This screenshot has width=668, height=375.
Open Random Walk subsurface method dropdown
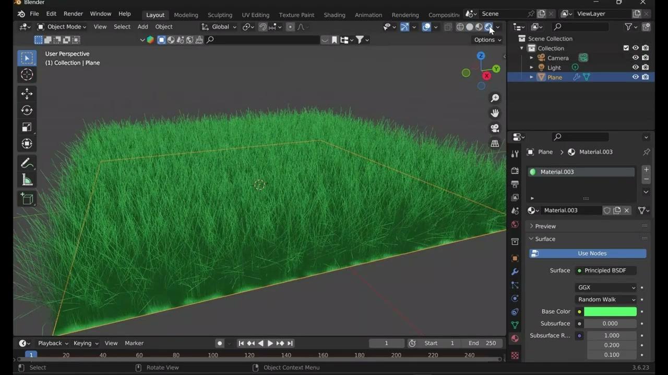606,299
